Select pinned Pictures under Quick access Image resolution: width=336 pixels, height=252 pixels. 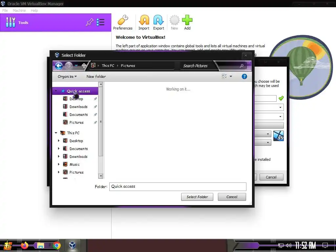[76, 123]
